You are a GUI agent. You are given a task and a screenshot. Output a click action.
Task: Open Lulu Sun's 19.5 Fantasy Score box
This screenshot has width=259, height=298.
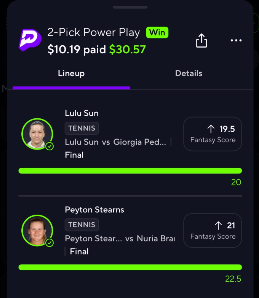(x=213, y=134)
